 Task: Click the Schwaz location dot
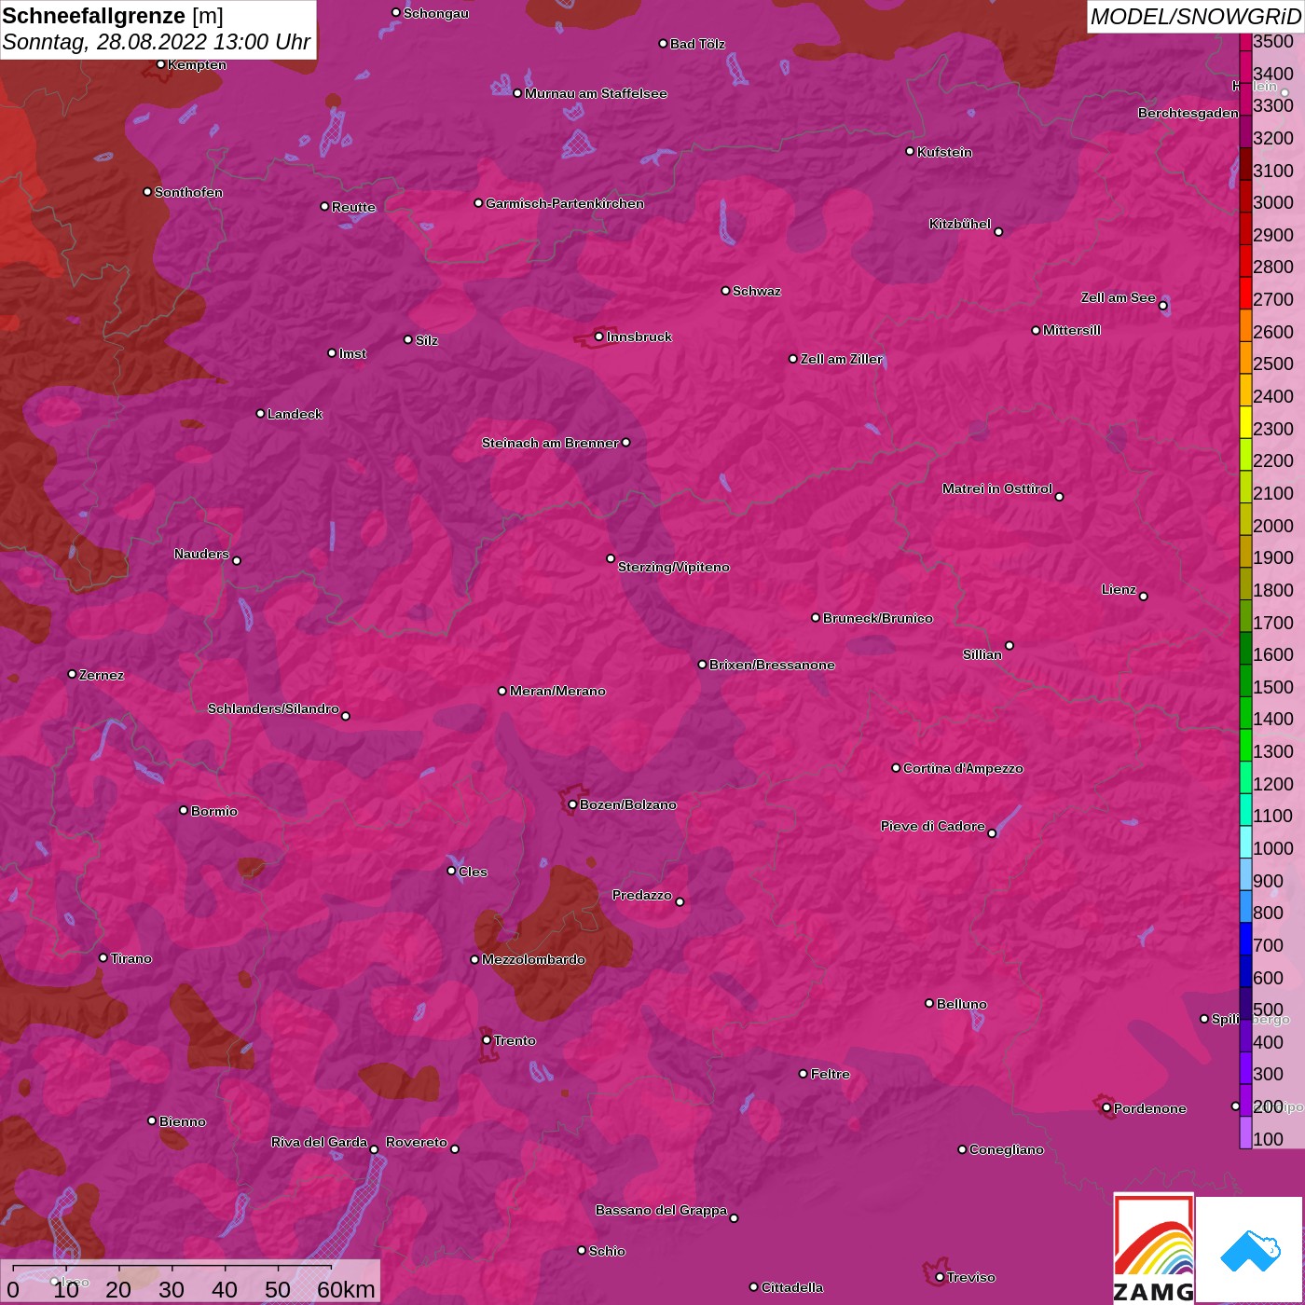point(725,291)
